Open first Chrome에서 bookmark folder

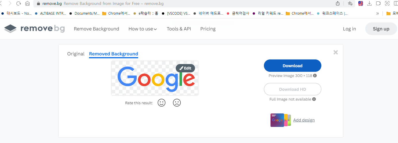[116, 13]
